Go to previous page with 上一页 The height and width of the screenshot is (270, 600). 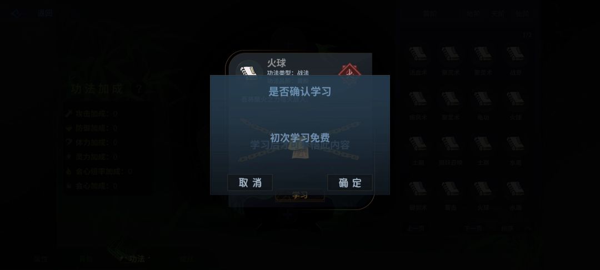coord(416,228)
